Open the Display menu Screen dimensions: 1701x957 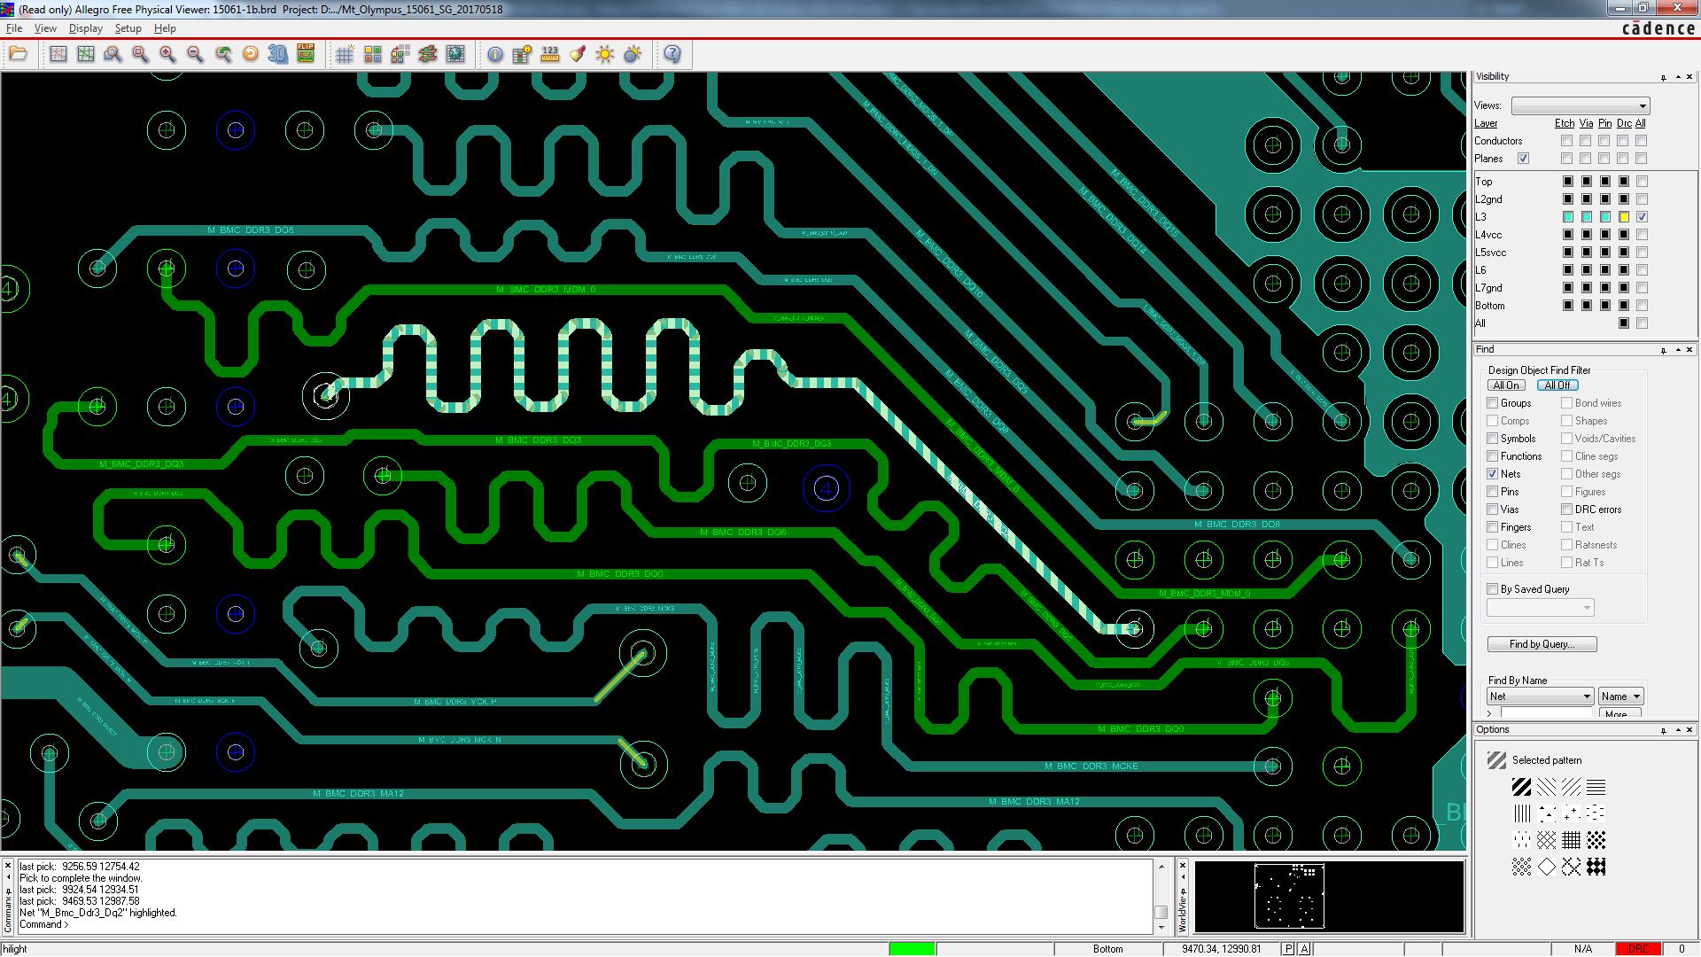coord(85,28)
